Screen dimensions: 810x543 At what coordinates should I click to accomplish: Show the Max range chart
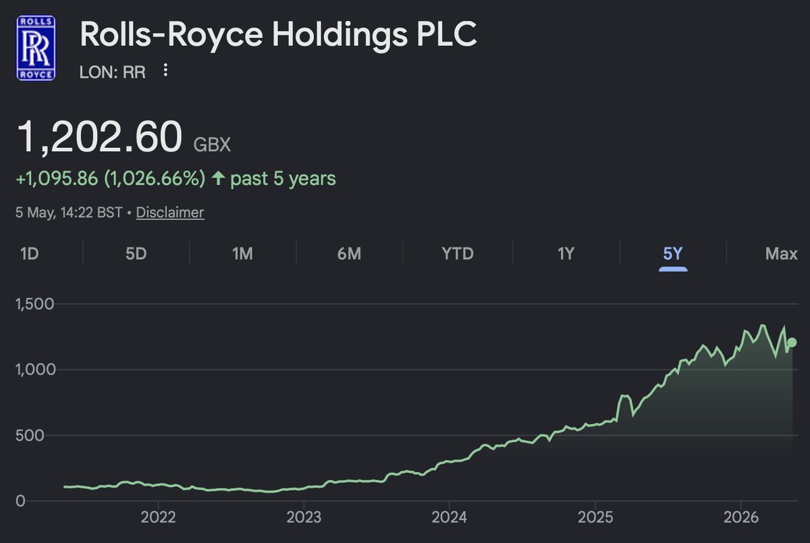point(781,254)
